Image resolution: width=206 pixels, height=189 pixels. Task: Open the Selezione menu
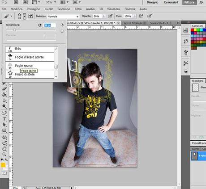click(x=64, y=9)
